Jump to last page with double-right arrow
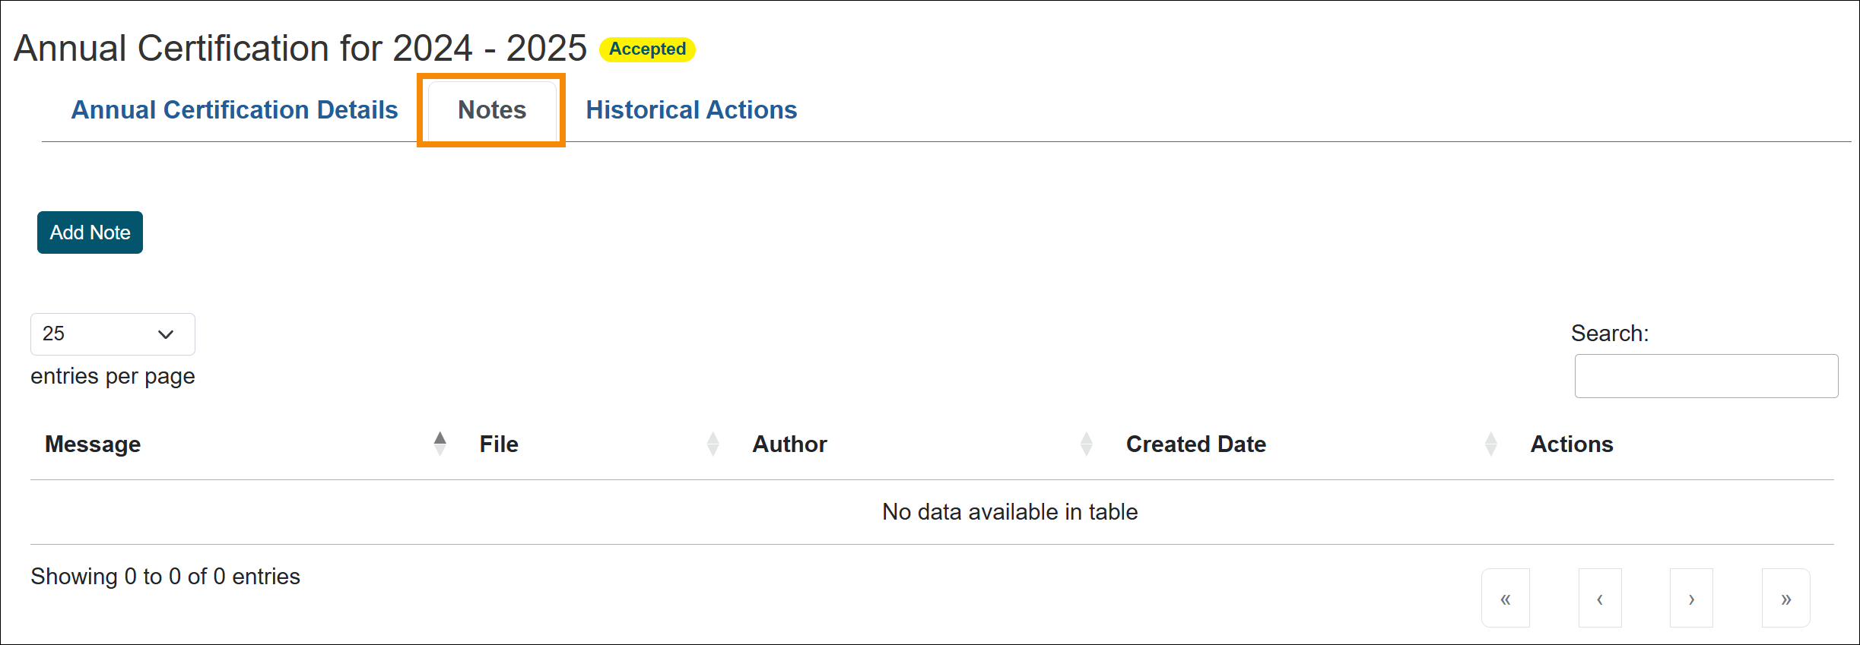The image size is (1860, 645). [x=1785, y=599]
